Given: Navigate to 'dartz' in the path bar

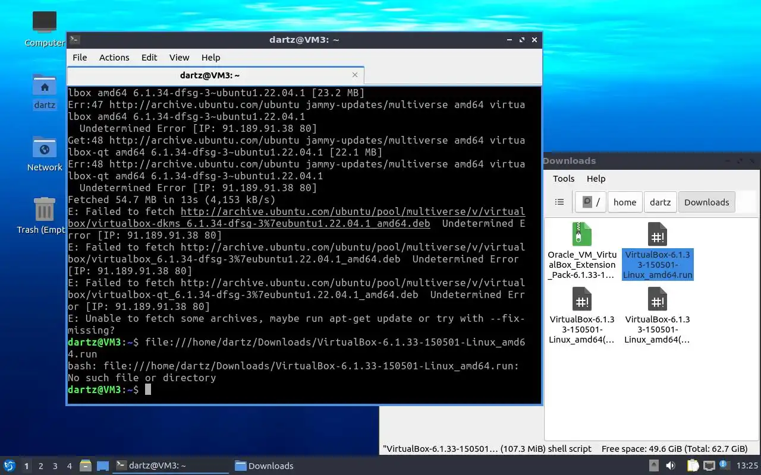Looking at the screenshot, I should 660,202.
